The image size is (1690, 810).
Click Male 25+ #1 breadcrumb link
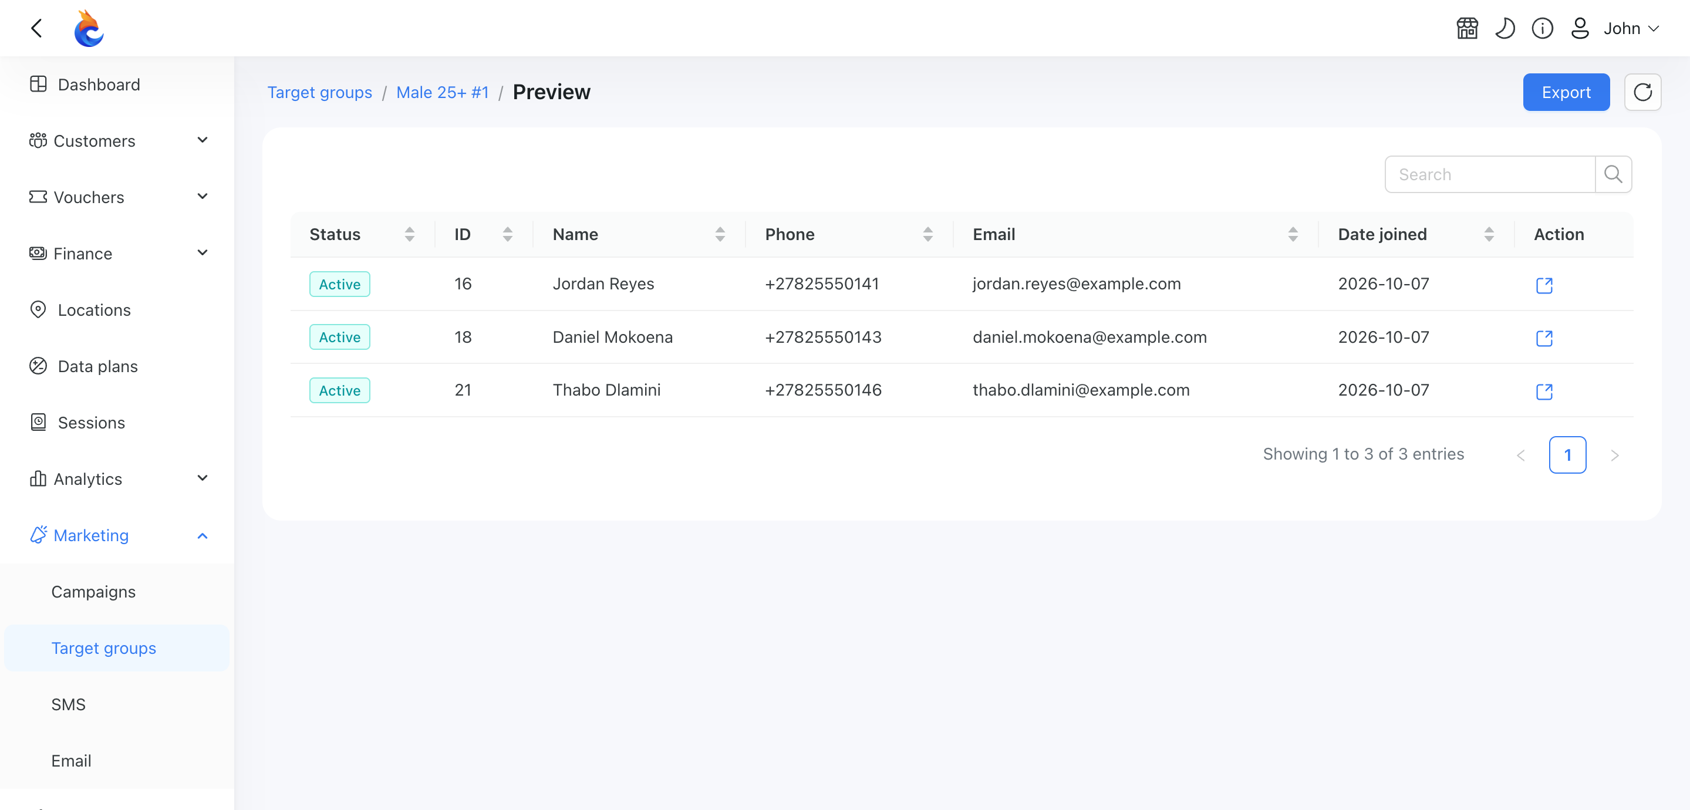[443, 93]
